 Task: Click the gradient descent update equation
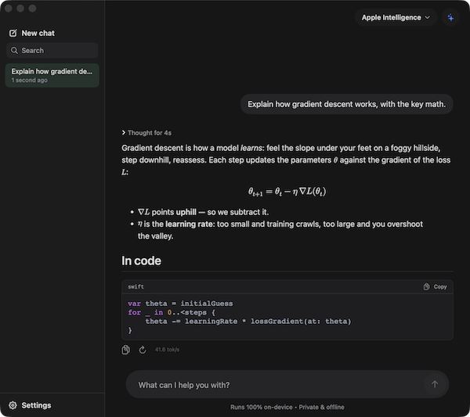point(287,192)
